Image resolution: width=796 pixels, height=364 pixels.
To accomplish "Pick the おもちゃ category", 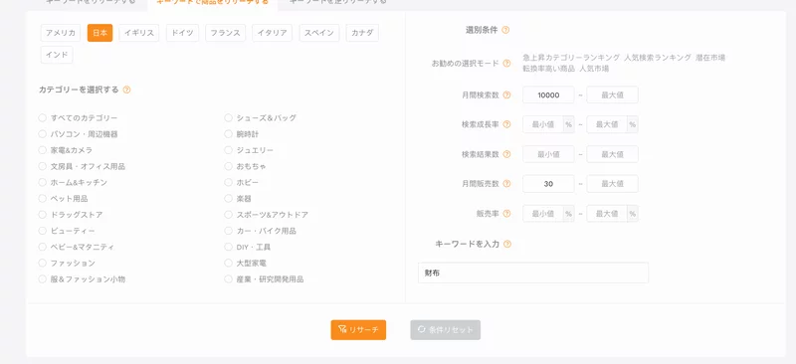I will [229, 166].
